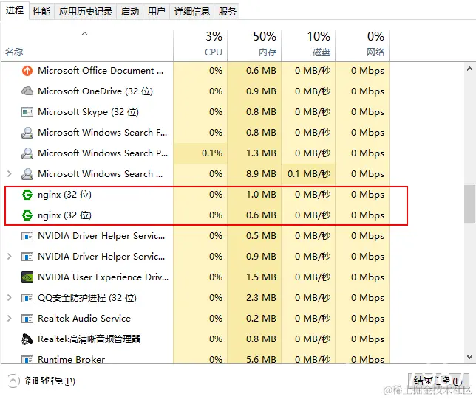The height and width of the screenshot is (399, 476).
Task: Select Microsoft Windows Search F... row name
Action: click(x=102, y=133)
